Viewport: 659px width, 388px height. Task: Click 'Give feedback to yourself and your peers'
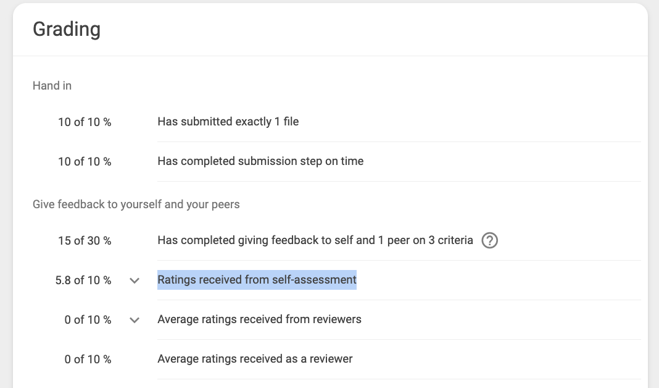click(x=136, y=205)
